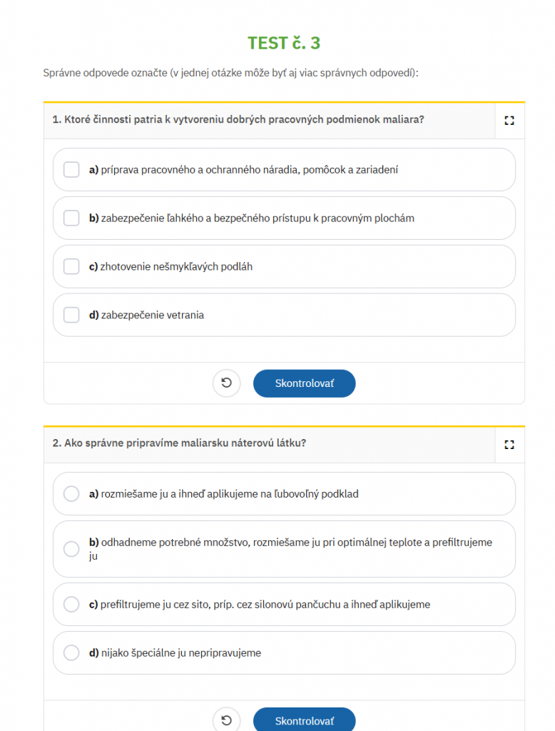555x731 pixels.
Task: Reset answers for question 2
Action: pos(226,720)
